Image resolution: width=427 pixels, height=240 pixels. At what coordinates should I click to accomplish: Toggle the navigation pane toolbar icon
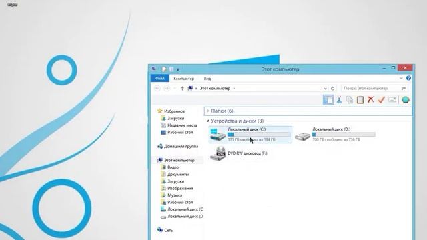328,100
